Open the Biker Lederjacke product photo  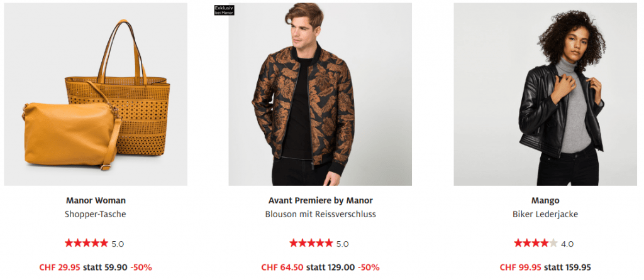545,94
